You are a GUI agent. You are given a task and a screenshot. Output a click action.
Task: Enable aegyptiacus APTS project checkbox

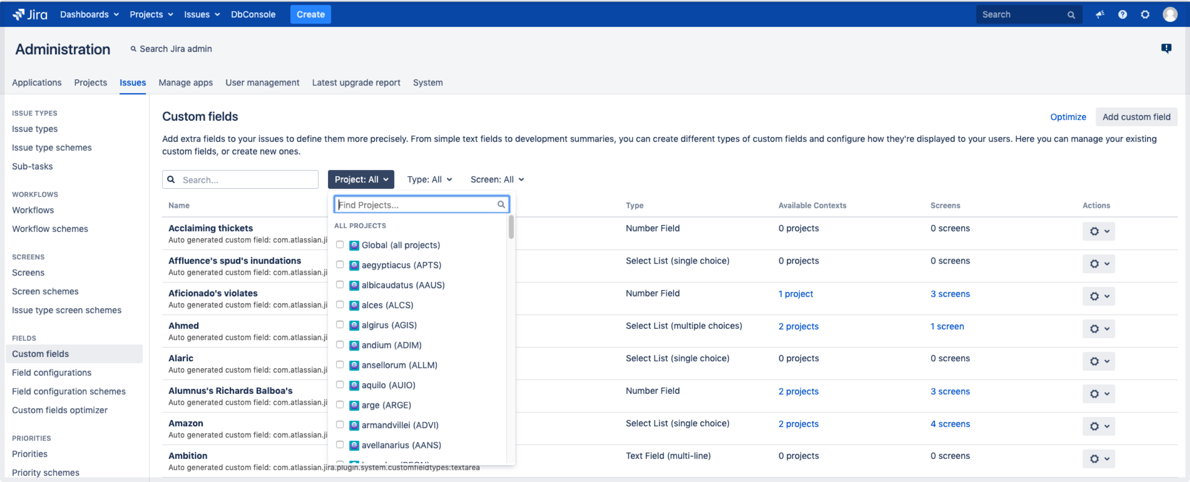tap(339, 264)
